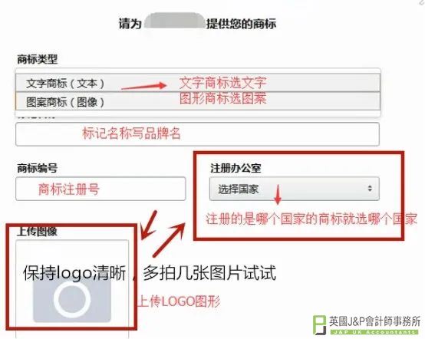Click the red arrow pointing to 文字商标选文字
Image resolution: width=425 pixels, height=339 pixels.
pos(143,86)
